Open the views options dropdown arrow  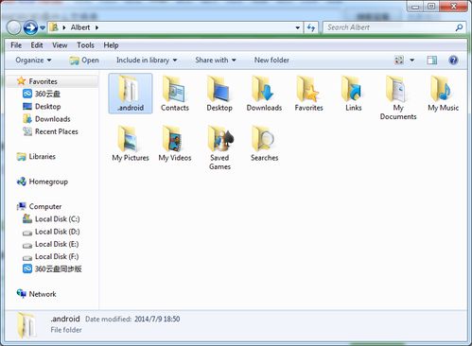(x=411, y=61)
